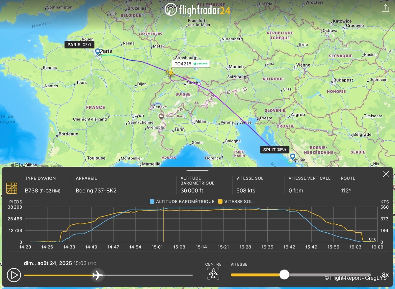395x289 pixels.
Task: Select the Split SPU airport pin
Action: pos(292,157)
